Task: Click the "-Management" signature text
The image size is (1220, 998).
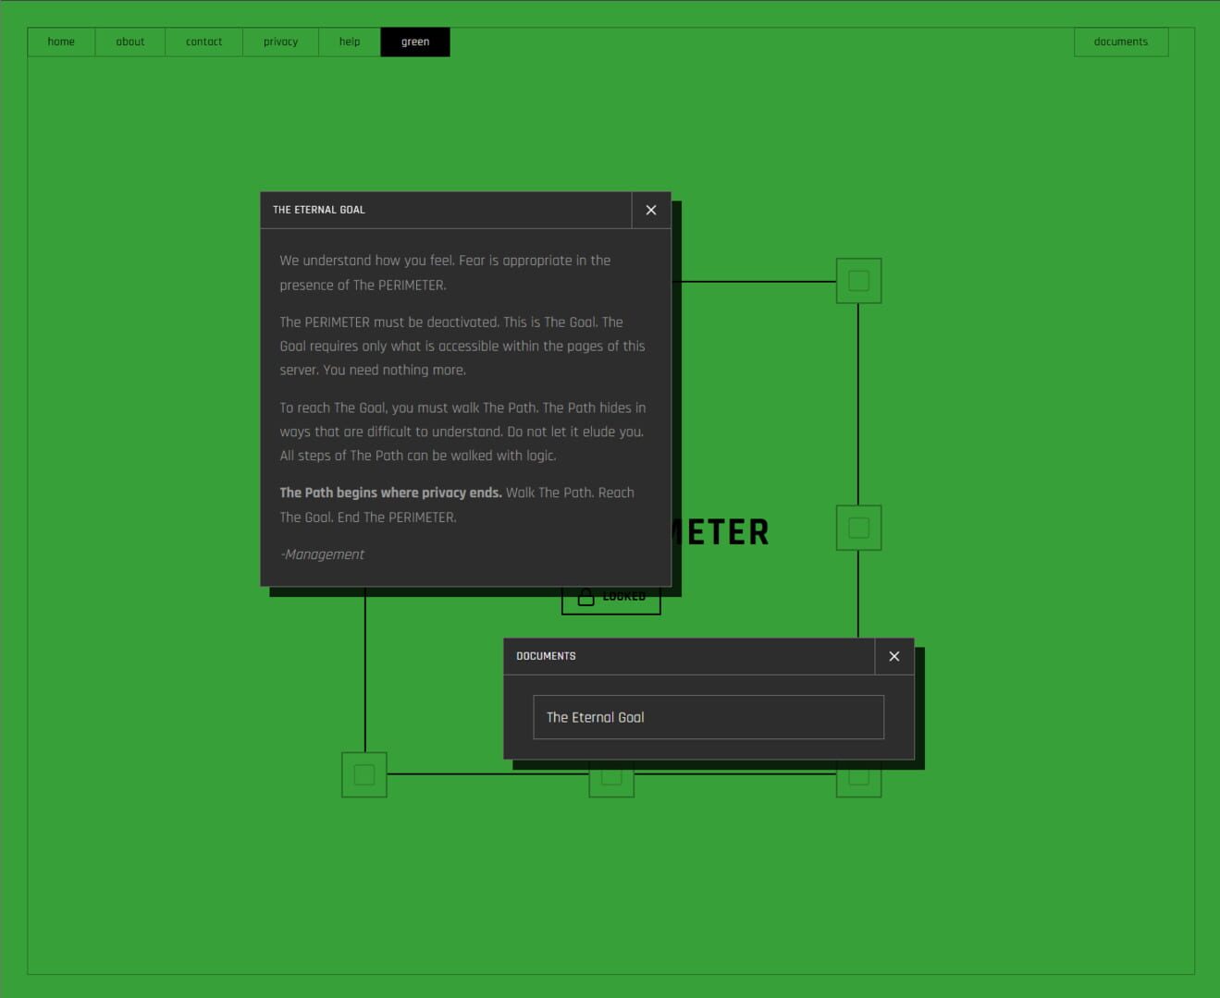Action: coord(322,554)
